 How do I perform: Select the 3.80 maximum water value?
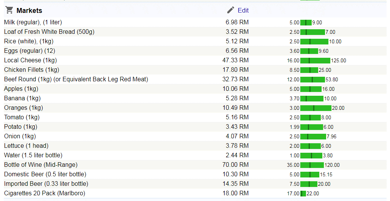coord(328,156)
